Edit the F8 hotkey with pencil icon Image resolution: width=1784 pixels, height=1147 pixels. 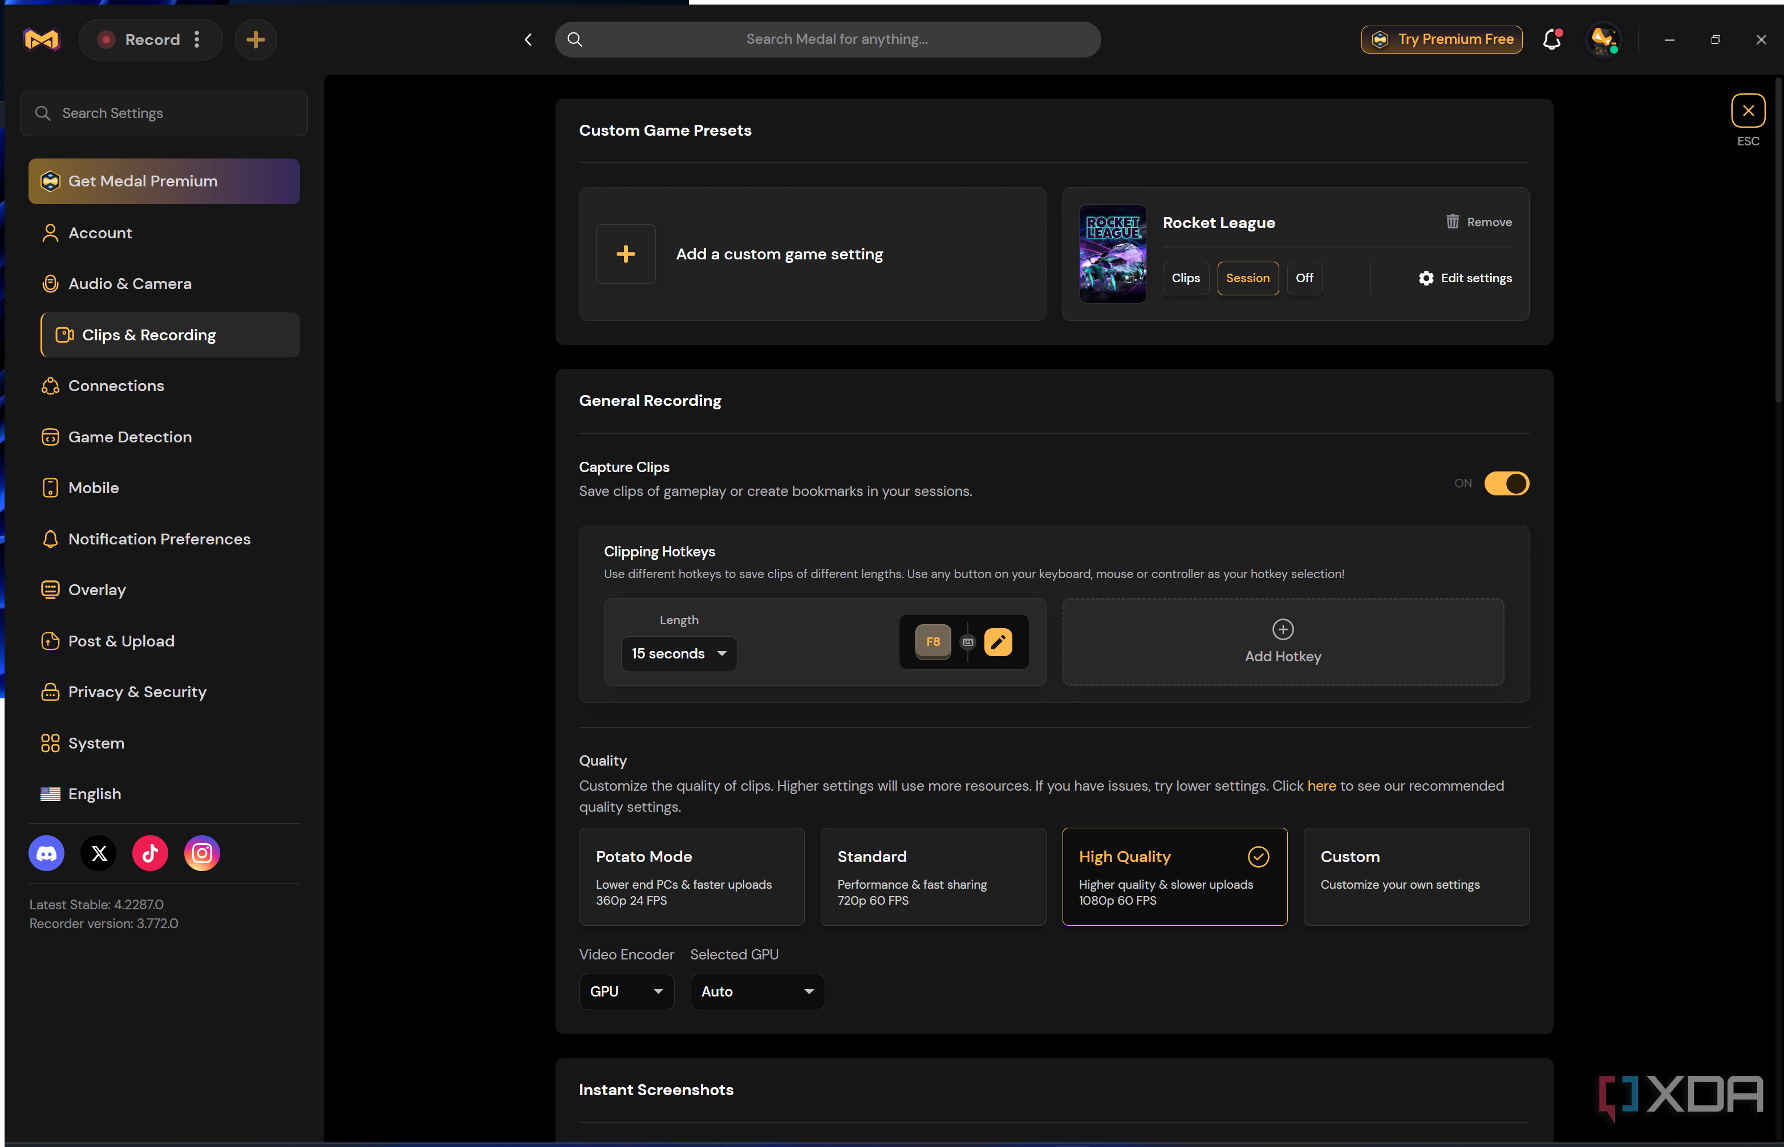tap(998, 642)
